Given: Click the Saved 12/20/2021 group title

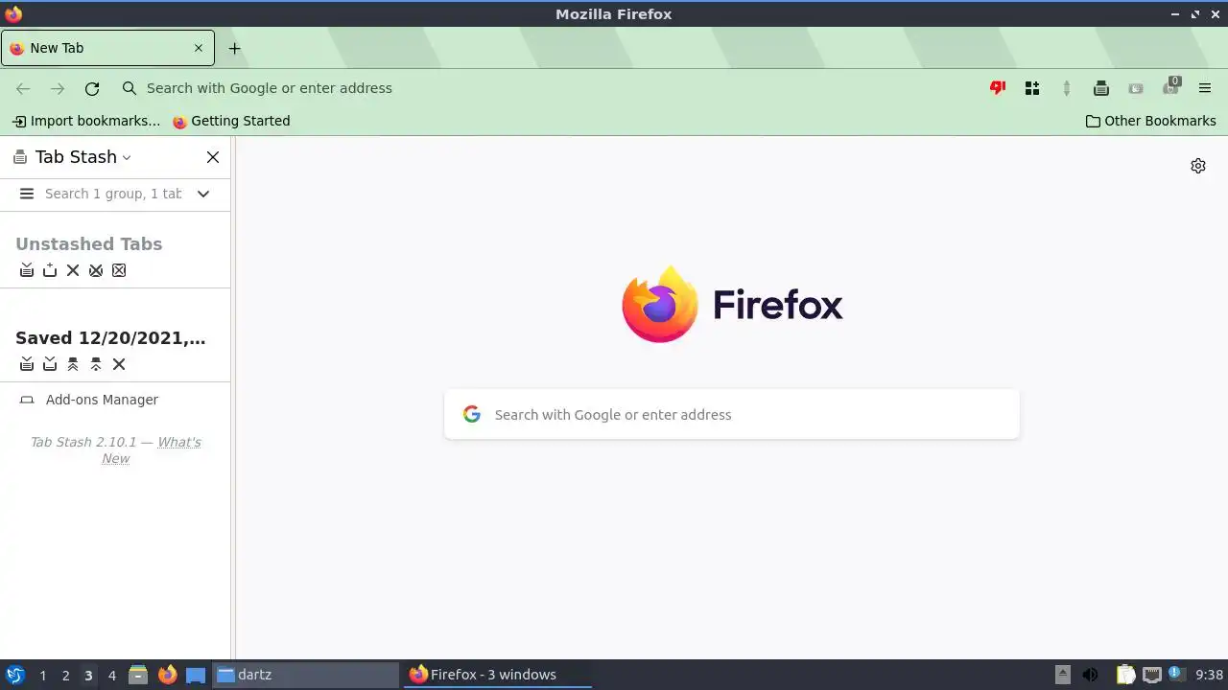Looking at the screenshot, I should [x=110, y=337].
